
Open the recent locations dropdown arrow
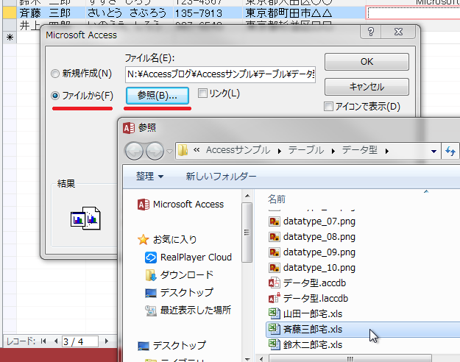(169, 152)
